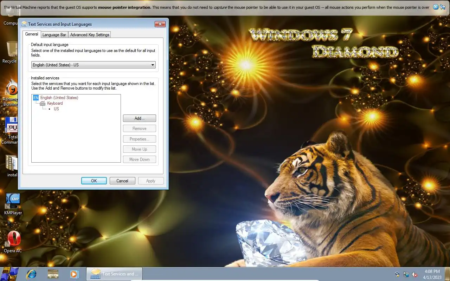
Task: Open Windows Media Player taskbar icon
Action: (74, 274)
